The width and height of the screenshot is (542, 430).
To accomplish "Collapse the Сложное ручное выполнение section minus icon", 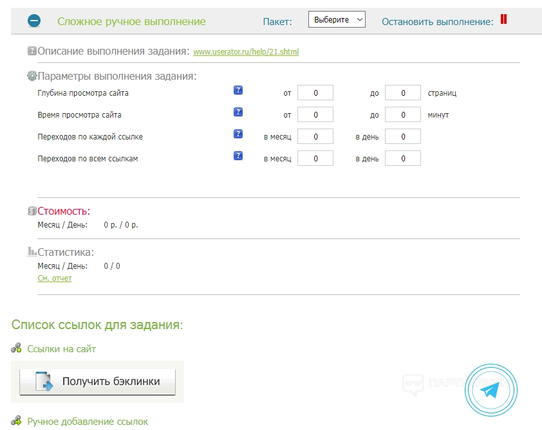I will click(34, 21).
